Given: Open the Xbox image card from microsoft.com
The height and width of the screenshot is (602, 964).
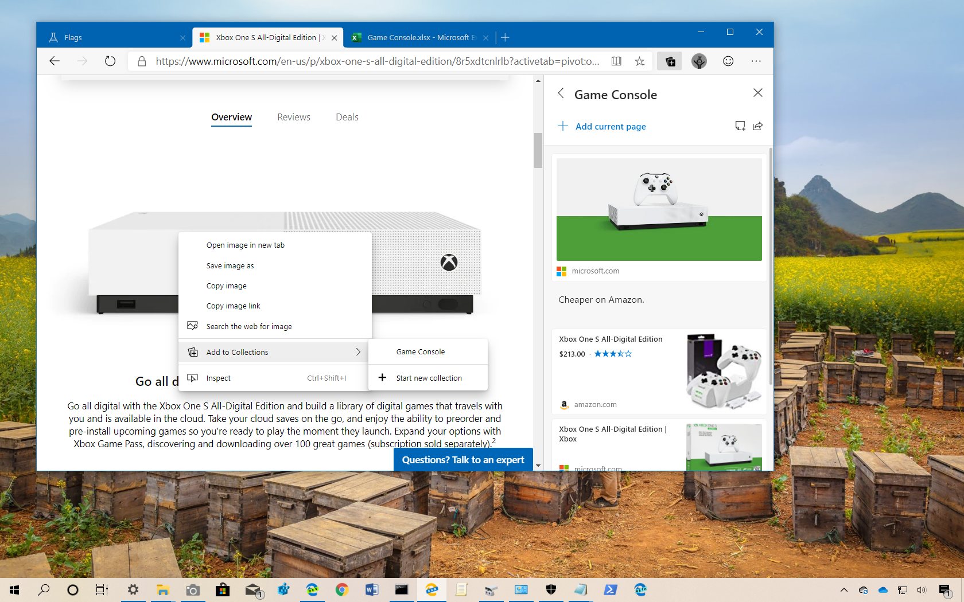Looking at the screenshot, I should [659, 218].
